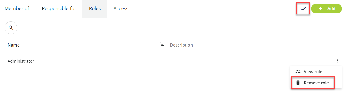This screenshot has width=345, height=91.
Task: Click the double-checkmark select all icon
Action: click(x=303, y=9)
